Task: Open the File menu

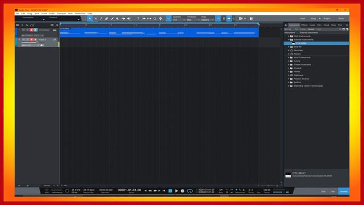Action: pos(18,14)
